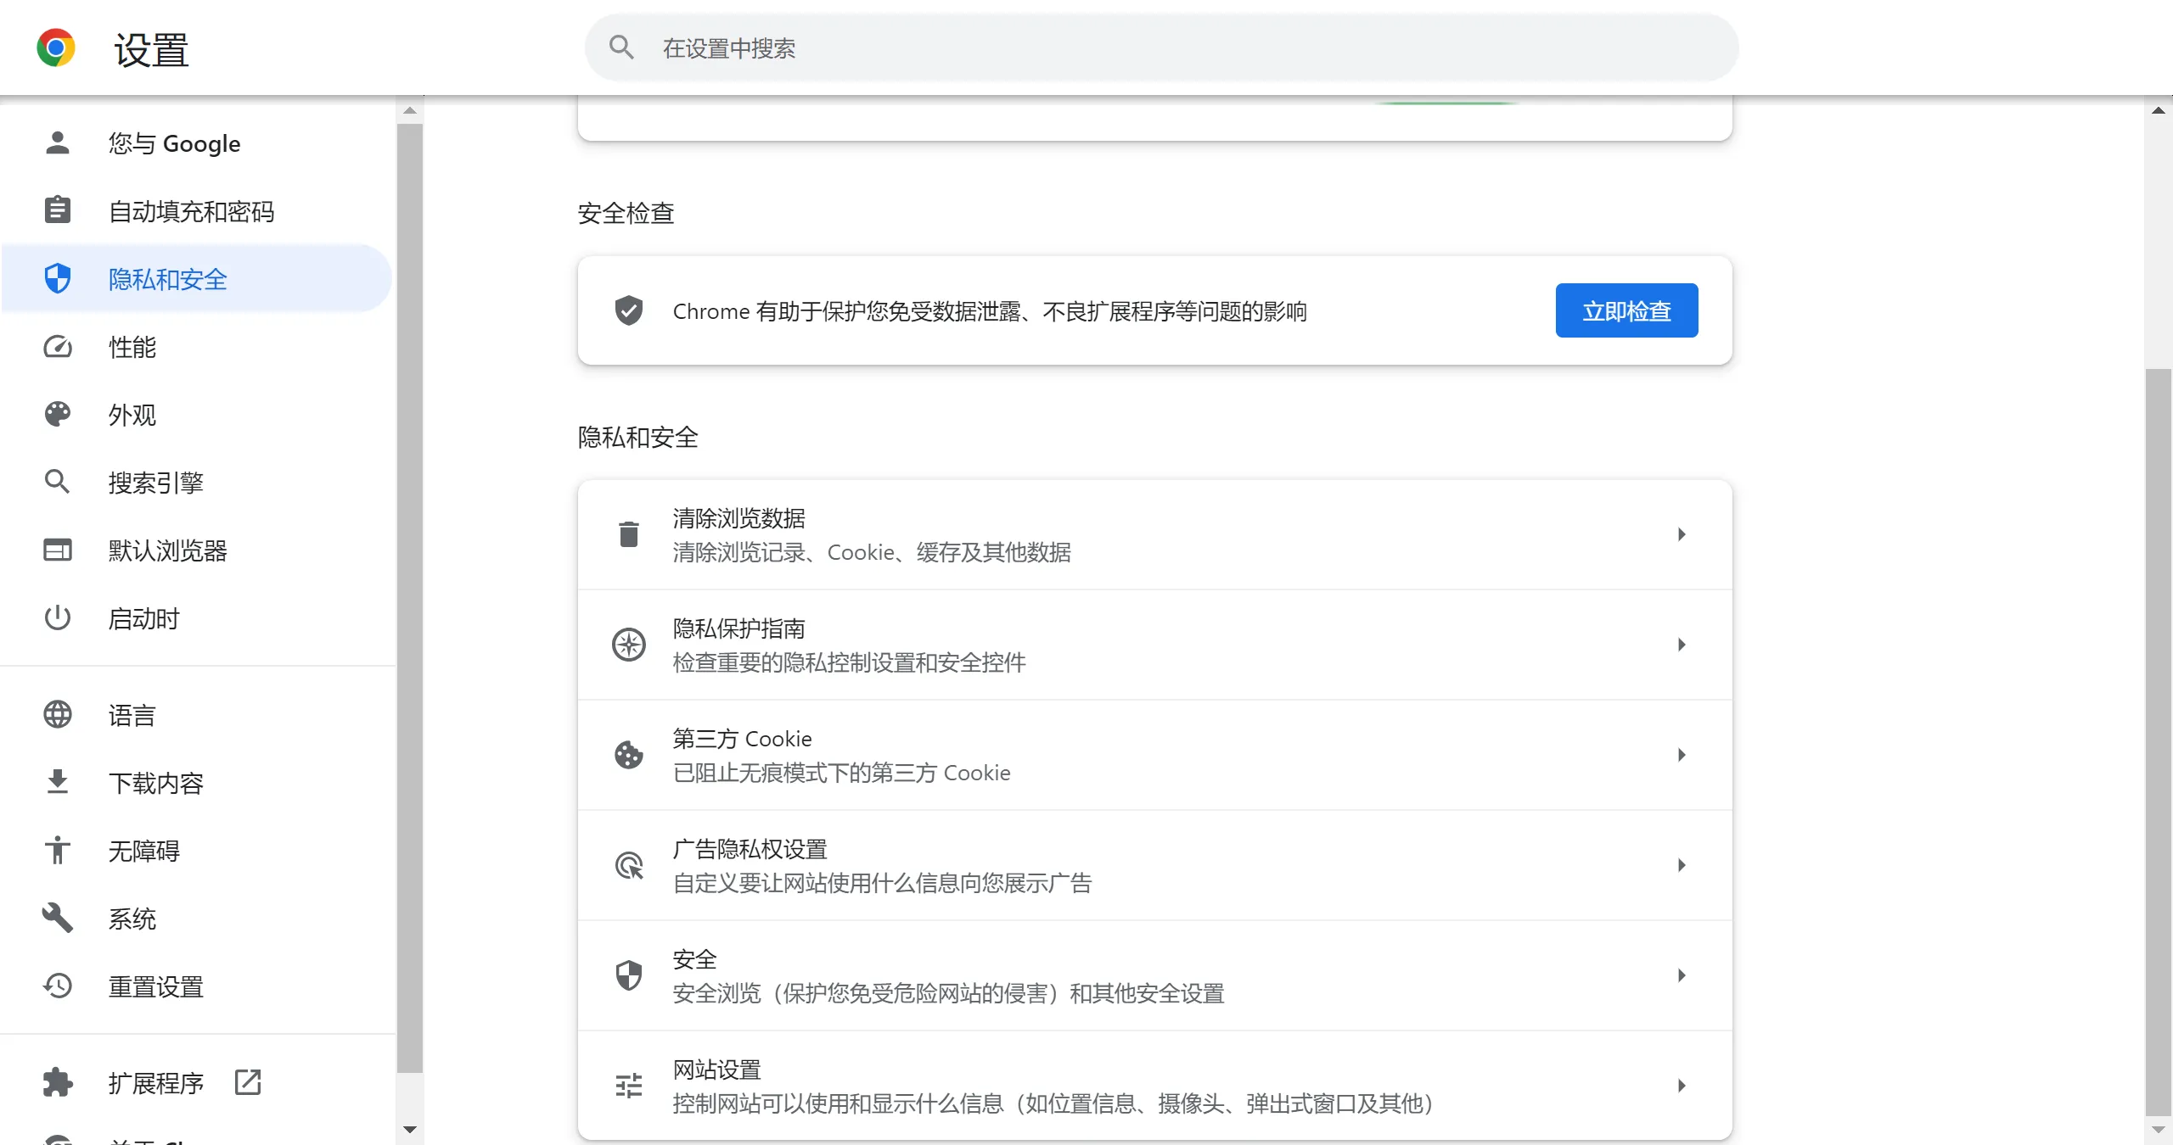Image resolution: width=2173 pixels, height=1145 pixels.
Task: Expand the 第三方 Cookie settings chevron
Action: point(1682,754)
